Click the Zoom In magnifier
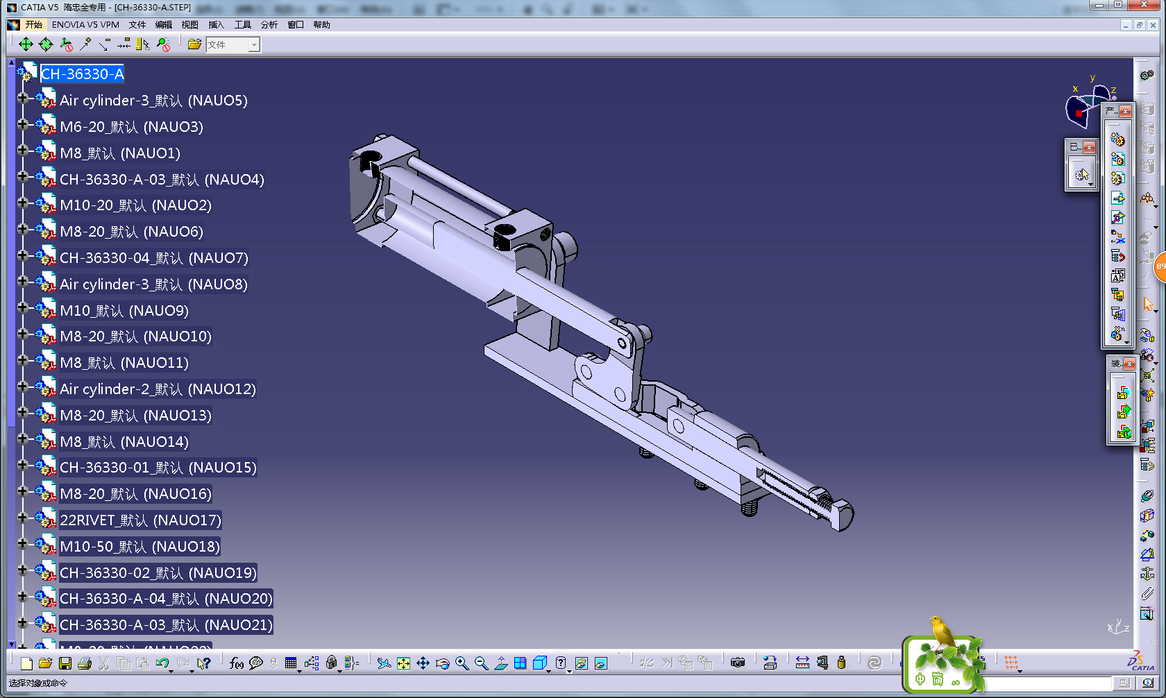Viewport: 1166px width, 698px height. tap(462, 664)
